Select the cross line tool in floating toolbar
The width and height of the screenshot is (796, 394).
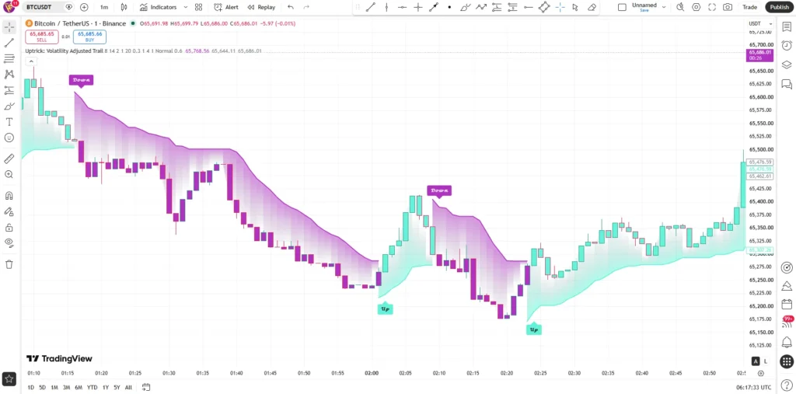[x=417, y=7]
